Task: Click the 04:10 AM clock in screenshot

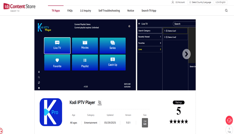Action: (x=127, y=84)
